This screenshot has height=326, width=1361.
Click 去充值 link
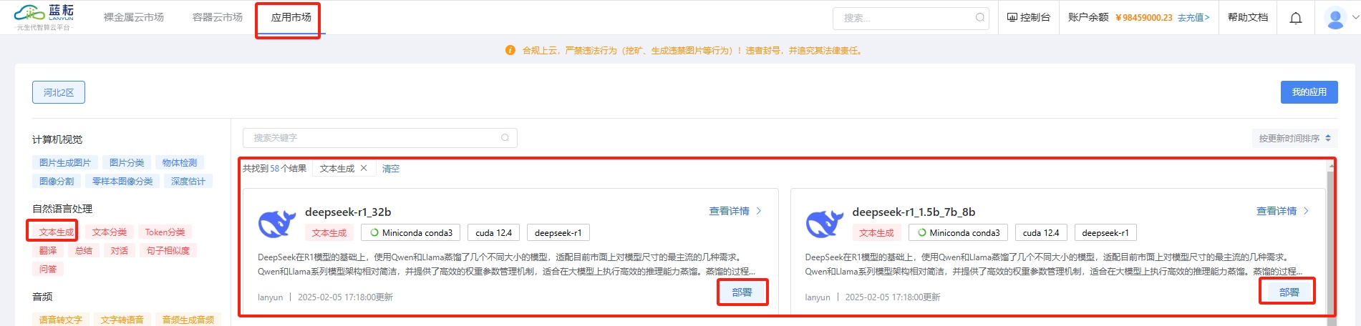point(1193,18)
